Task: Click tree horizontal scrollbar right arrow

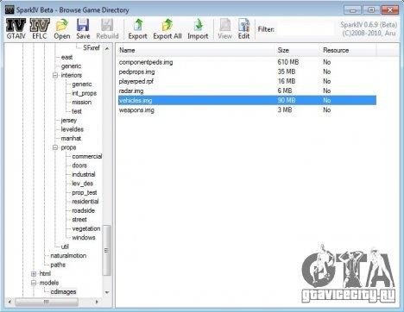Action: pyautogui.click(x=97, y=302)
